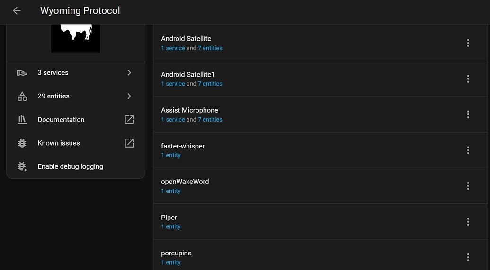490x270 pixels.
Task: Open the Assist Microphone 1 service link
Action: [173, 120]
